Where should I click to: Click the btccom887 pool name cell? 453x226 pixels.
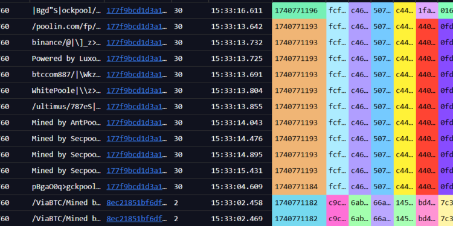66,75
